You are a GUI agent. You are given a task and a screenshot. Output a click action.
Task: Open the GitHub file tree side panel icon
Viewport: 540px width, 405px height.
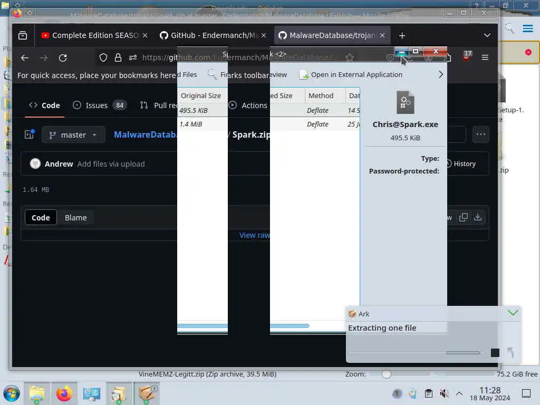pyautogui.click(x=30, y=134)
